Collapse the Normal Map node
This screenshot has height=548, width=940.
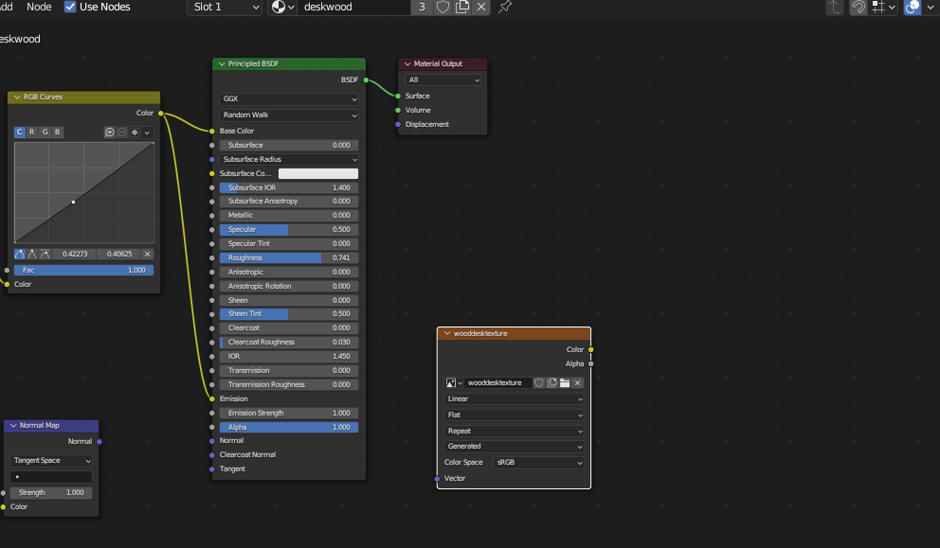click(13, 426)
